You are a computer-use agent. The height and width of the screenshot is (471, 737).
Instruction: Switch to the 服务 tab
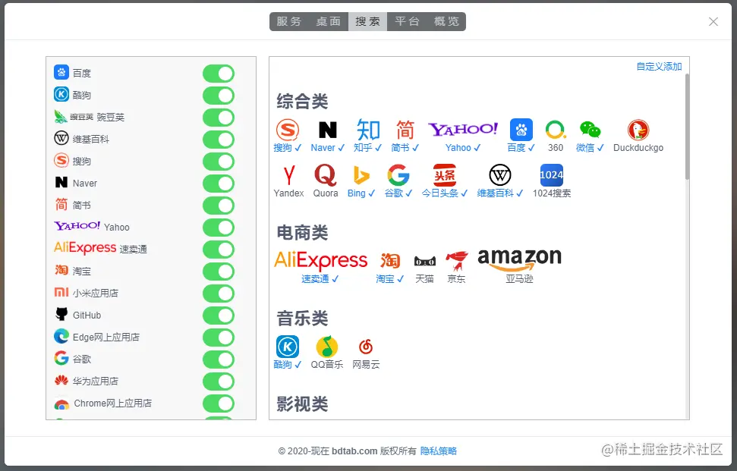pos(289,21)
